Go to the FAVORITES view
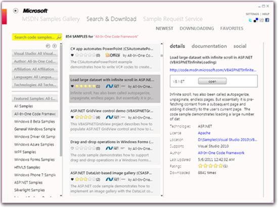 tap(231, 28)
